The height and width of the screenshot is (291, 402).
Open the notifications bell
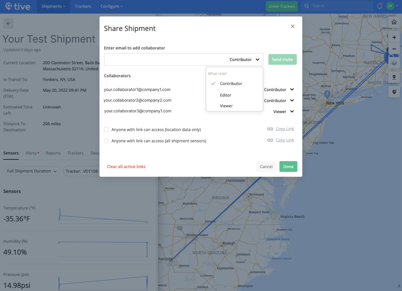380,6
